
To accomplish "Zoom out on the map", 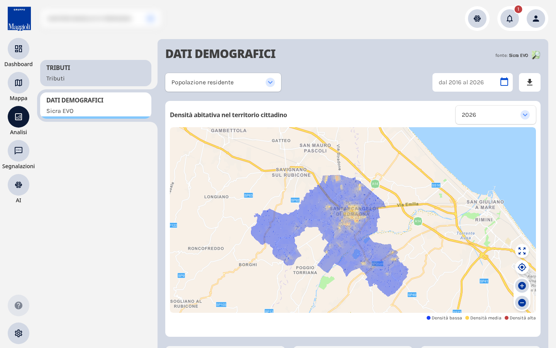I will pos(522,303).
